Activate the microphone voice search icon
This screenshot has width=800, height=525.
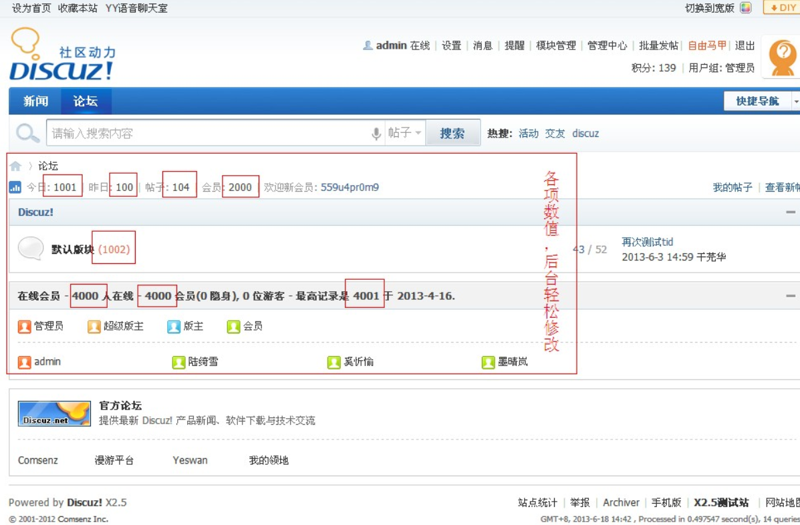tap(376, 134)
